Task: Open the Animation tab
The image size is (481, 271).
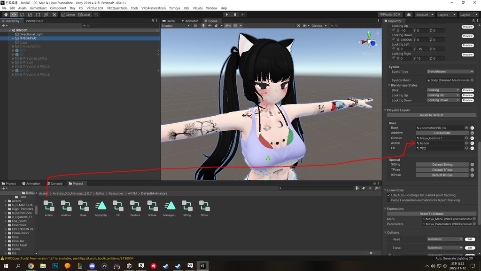Action: [x=31, y=183]
